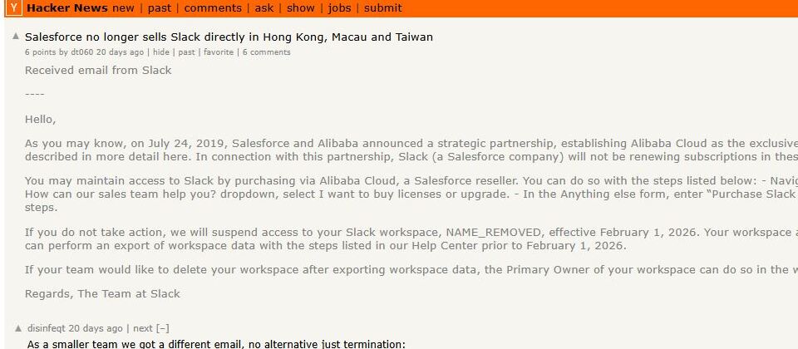This screenshot has width=798, height=349.
Task: Collapse disinfeqt's comment thread
Action: click(x=163, y=328)
